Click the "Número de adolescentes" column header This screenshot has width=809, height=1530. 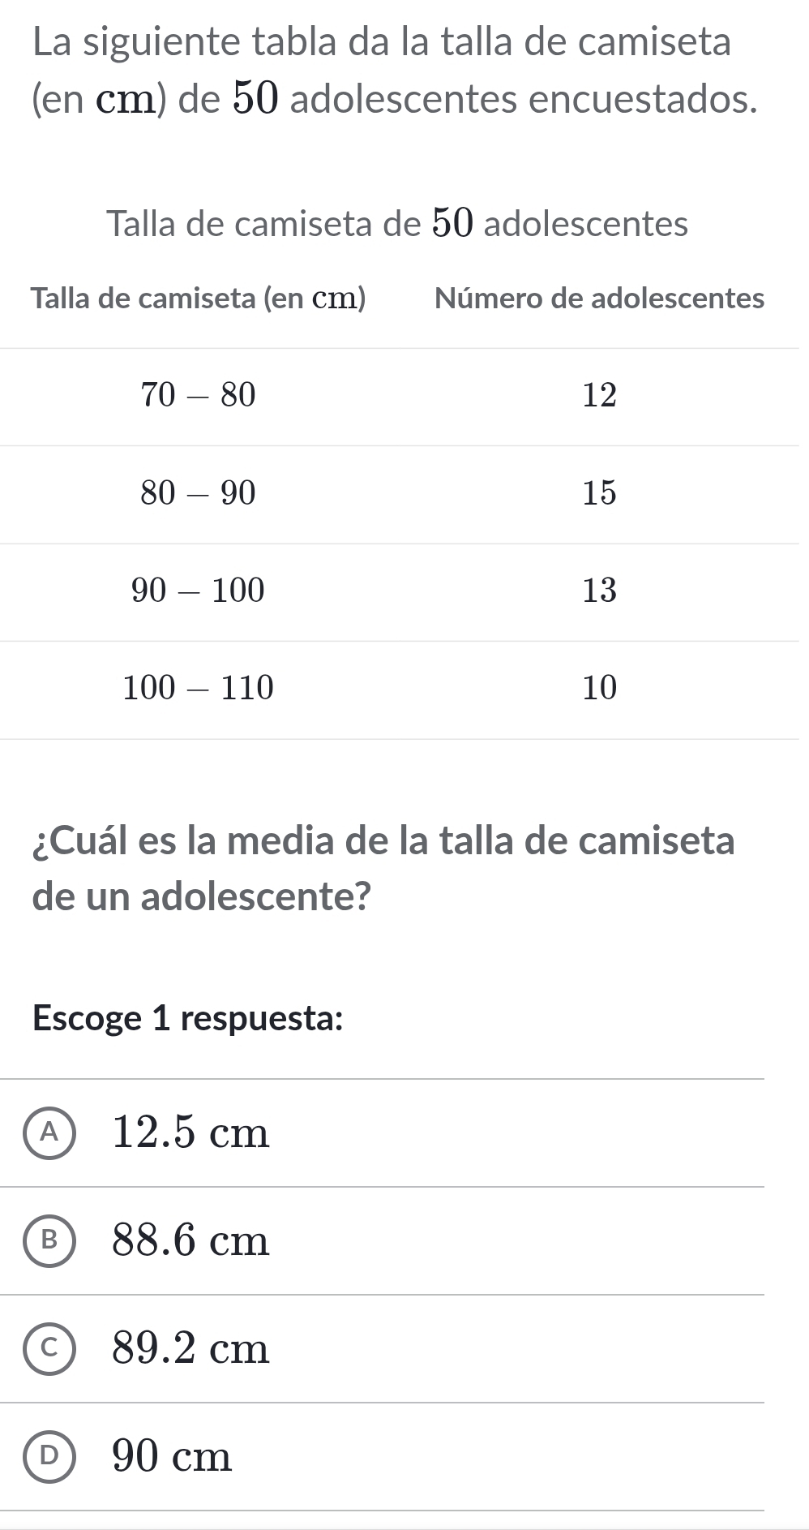tap(599, 299)
